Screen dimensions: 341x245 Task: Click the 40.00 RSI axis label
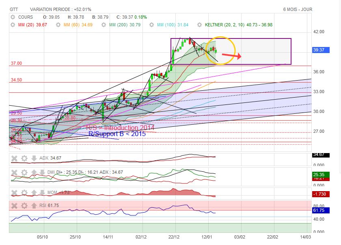click(x=319, y=219)
